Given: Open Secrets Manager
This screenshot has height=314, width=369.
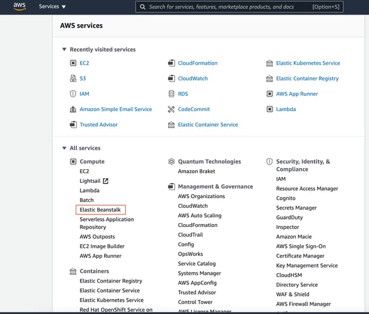Looking at the screenshot, I should (296, 208).
